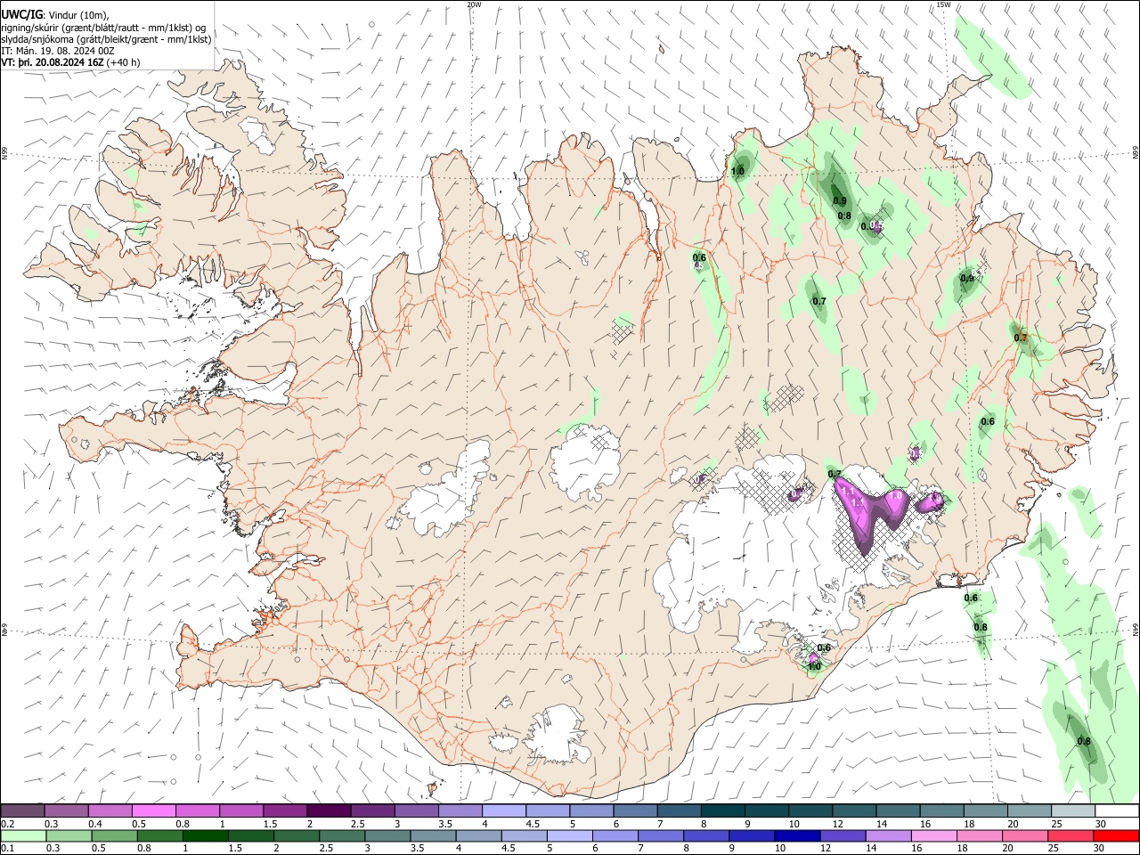
Task: Pick the violet lower-scale swatch starting at 12
Action: [843, 835]
